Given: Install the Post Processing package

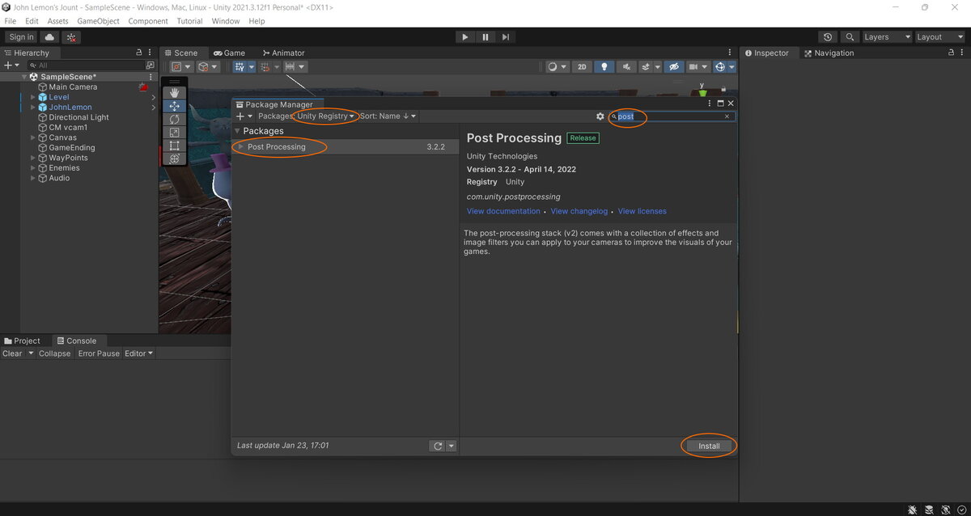Looking at the screenshot, I should (x=709, y=446).
